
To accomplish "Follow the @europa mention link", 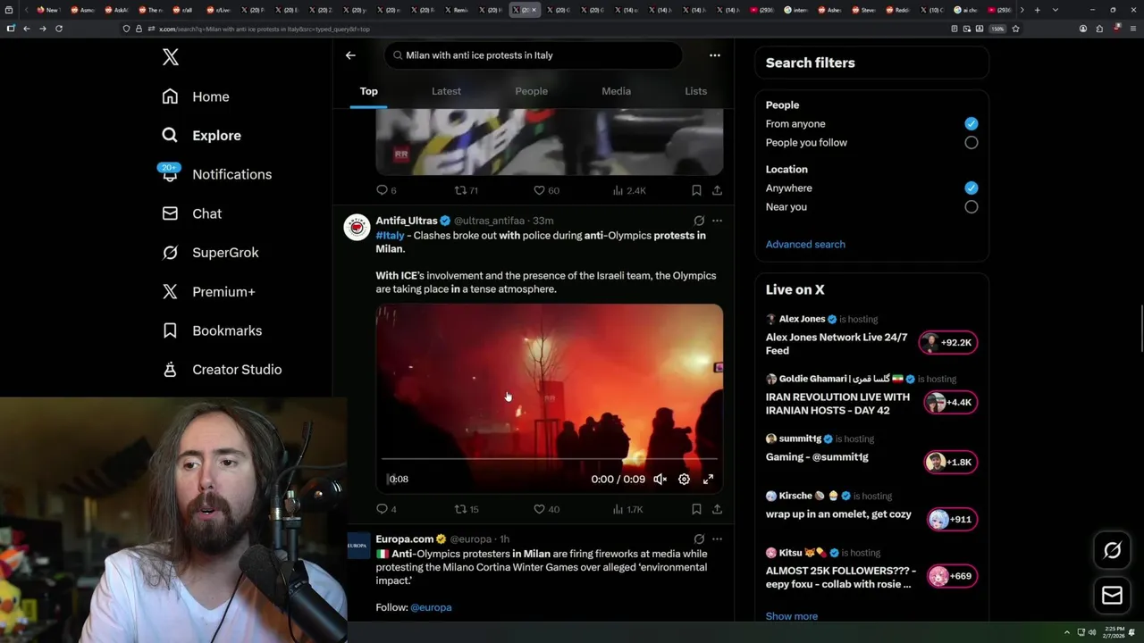I will (x=431, y=607).
